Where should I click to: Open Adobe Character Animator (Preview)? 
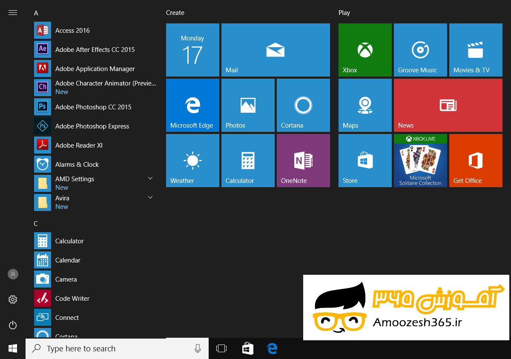[x=96, y=88]
